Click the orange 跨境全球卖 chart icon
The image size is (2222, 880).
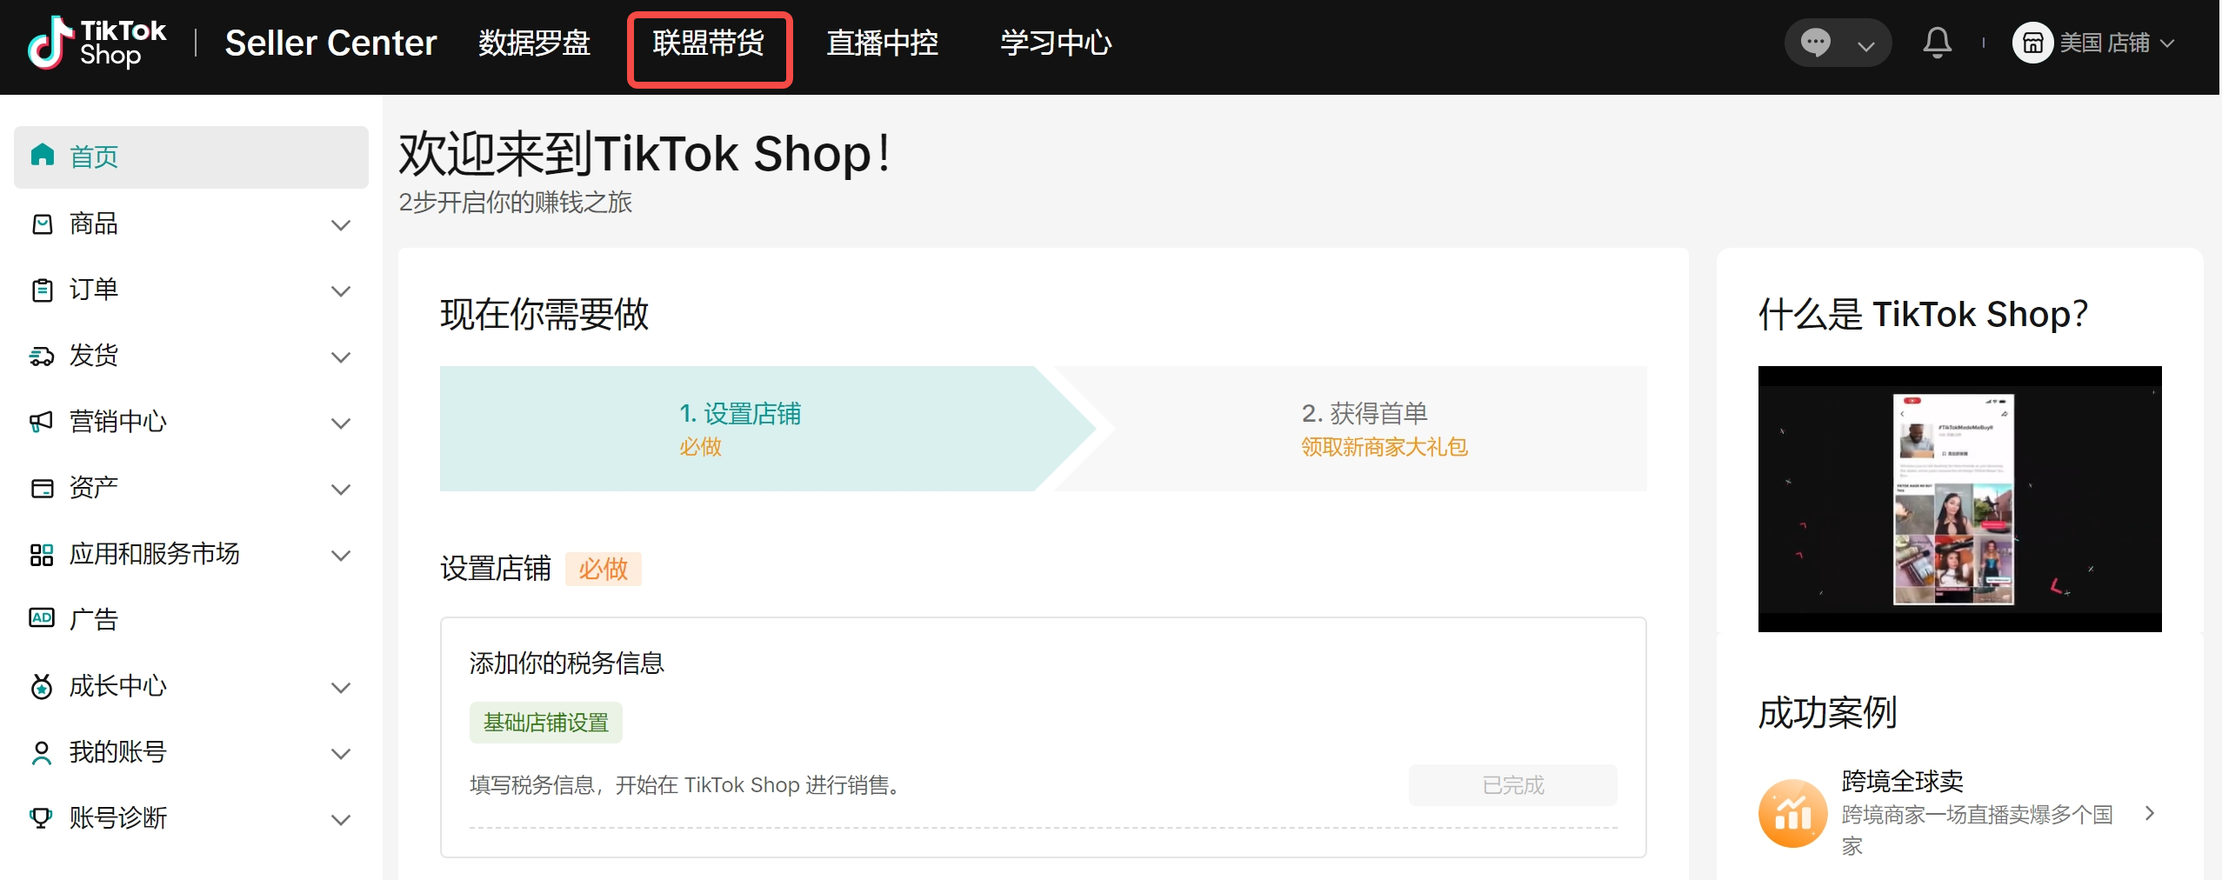pos(1793,813)
